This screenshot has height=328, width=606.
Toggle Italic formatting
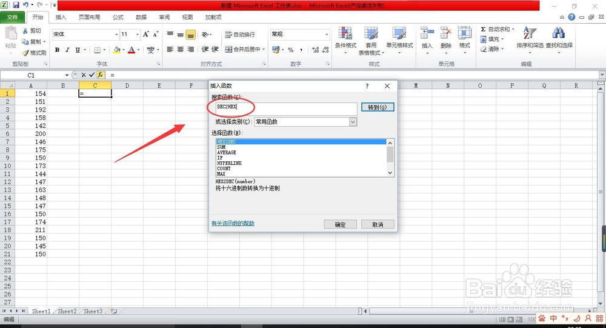point(67,50)
